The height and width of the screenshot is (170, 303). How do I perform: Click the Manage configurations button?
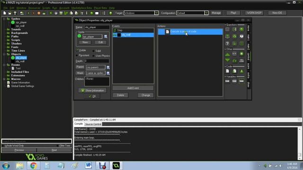click(x=216, y=13)
